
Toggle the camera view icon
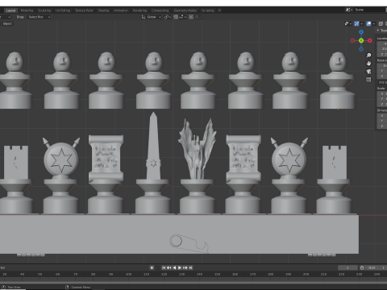(x=368, y=72)
